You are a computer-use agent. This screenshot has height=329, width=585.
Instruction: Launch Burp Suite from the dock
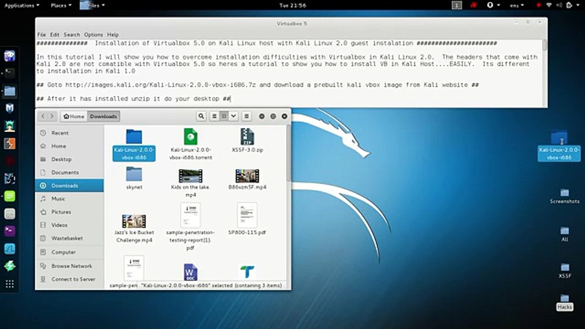10,143
